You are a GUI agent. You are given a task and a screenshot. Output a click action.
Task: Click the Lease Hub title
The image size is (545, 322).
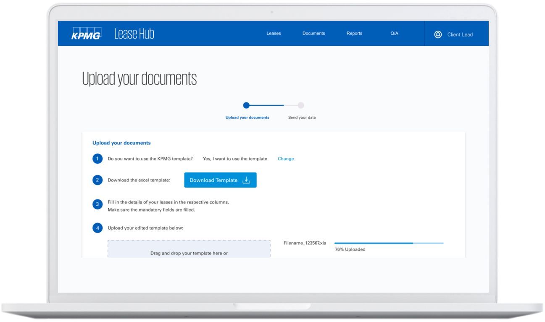(x=134, y=34)
